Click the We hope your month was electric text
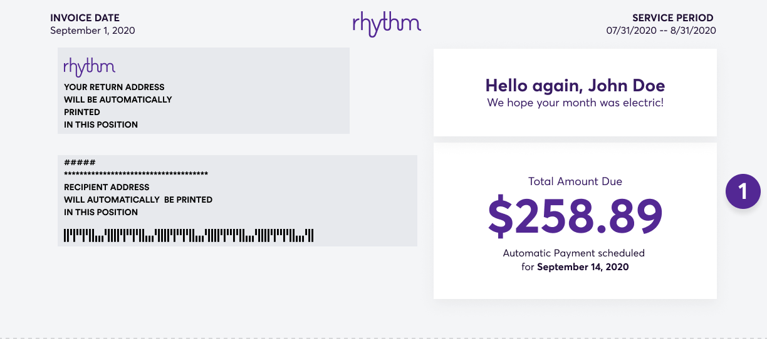 (x=575, y=103)
